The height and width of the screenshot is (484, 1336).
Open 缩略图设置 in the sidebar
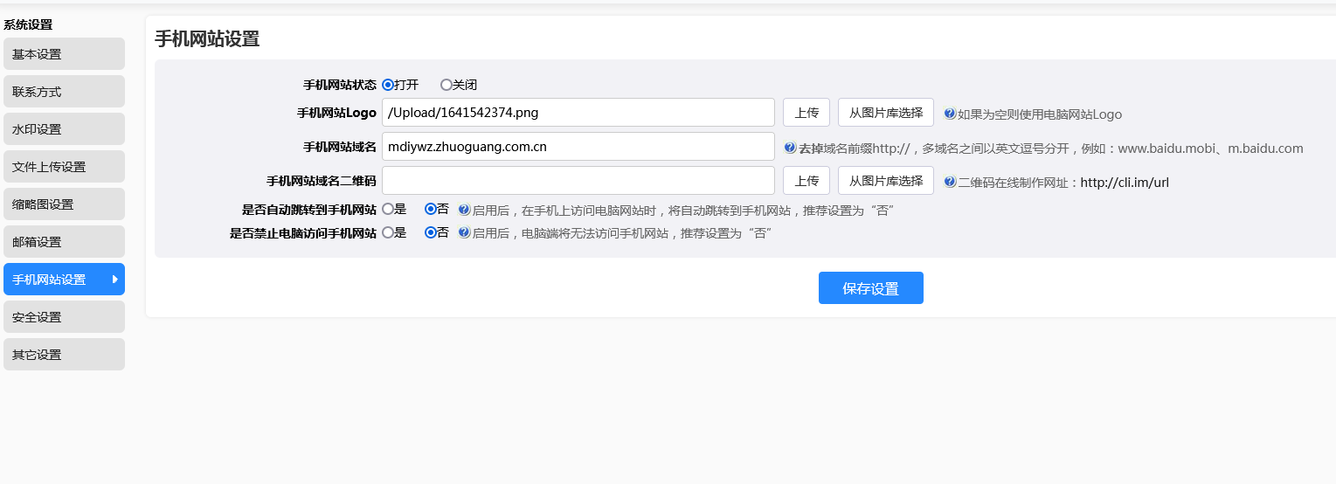[x=64, y=204]
